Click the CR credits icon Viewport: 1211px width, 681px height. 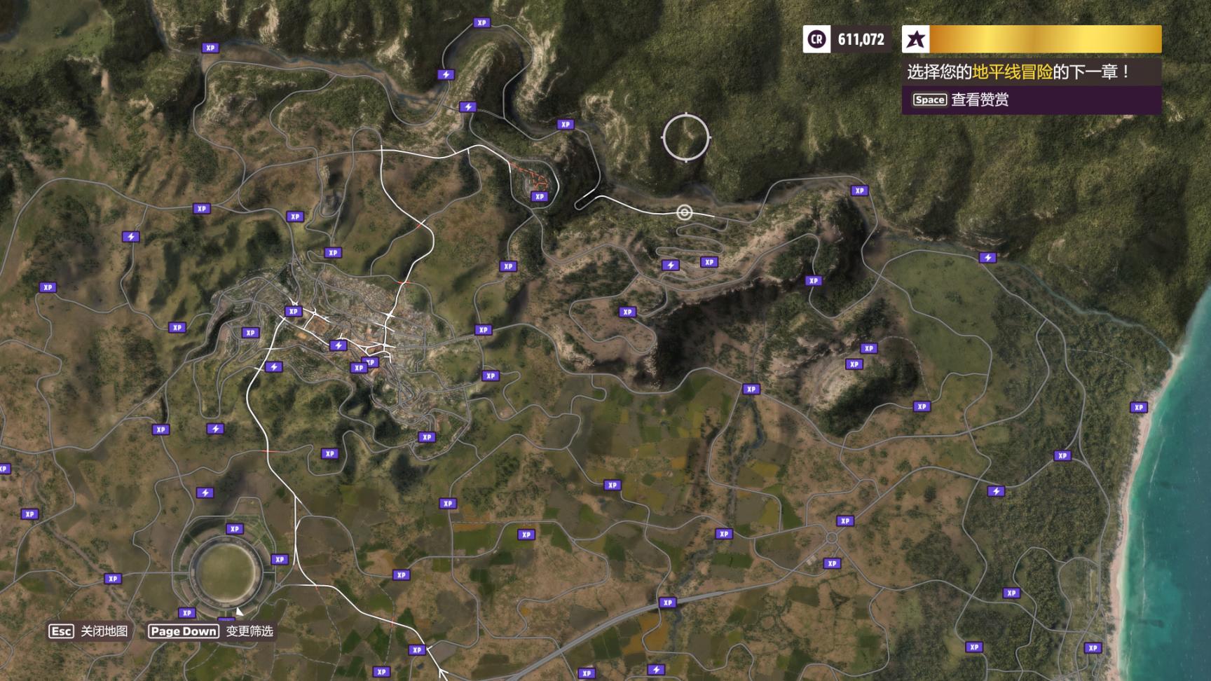(816, 39)
